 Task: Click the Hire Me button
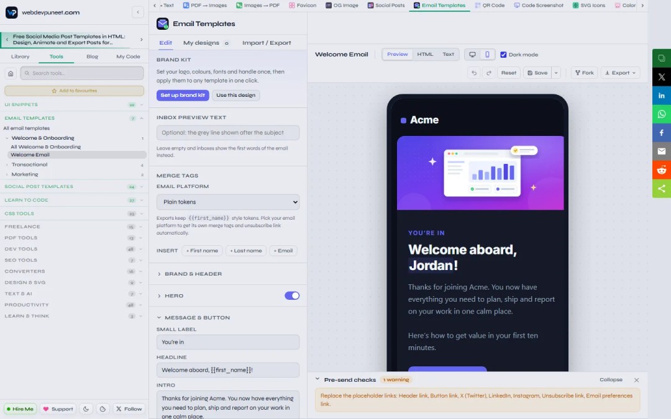pyautogui.click(x=20, y=408)
